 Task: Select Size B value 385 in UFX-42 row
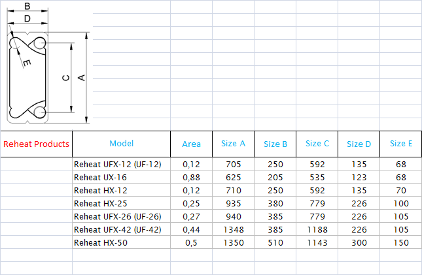pyautogui.click(x=275, y=229)
